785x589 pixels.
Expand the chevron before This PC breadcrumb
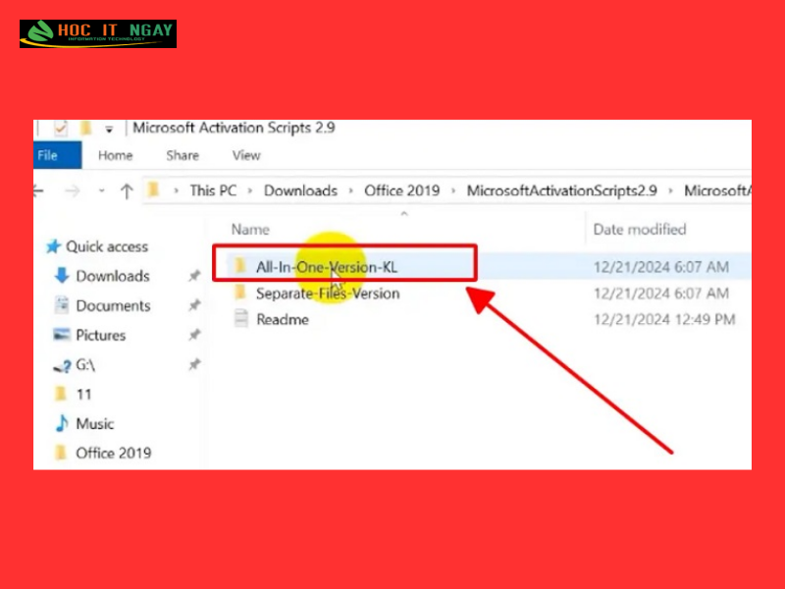pos(177,191)
